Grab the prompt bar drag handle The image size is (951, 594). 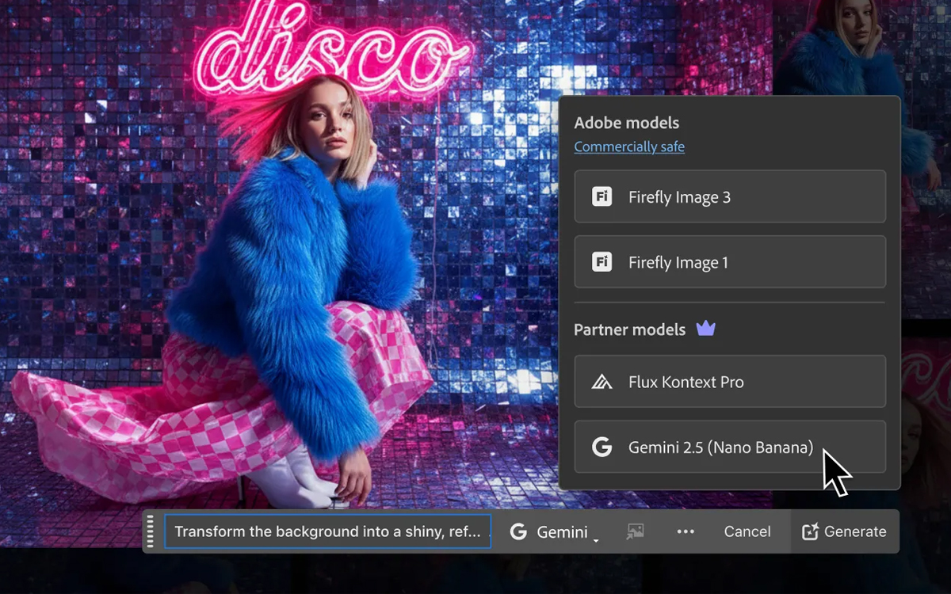[x=150, y=531]
